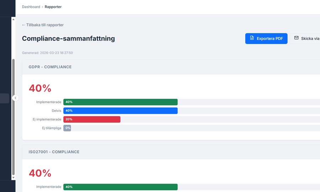Select the highlighted active sidebar item
Image resolution: width=320 pixels, height=192 pixels.
[x=5, y=98]
